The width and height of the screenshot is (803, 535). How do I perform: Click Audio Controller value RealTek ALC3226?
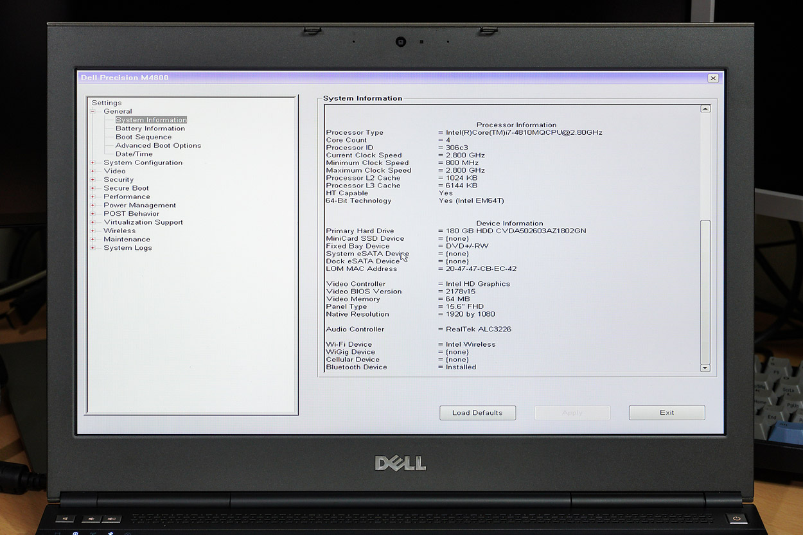tap(479, 329)
